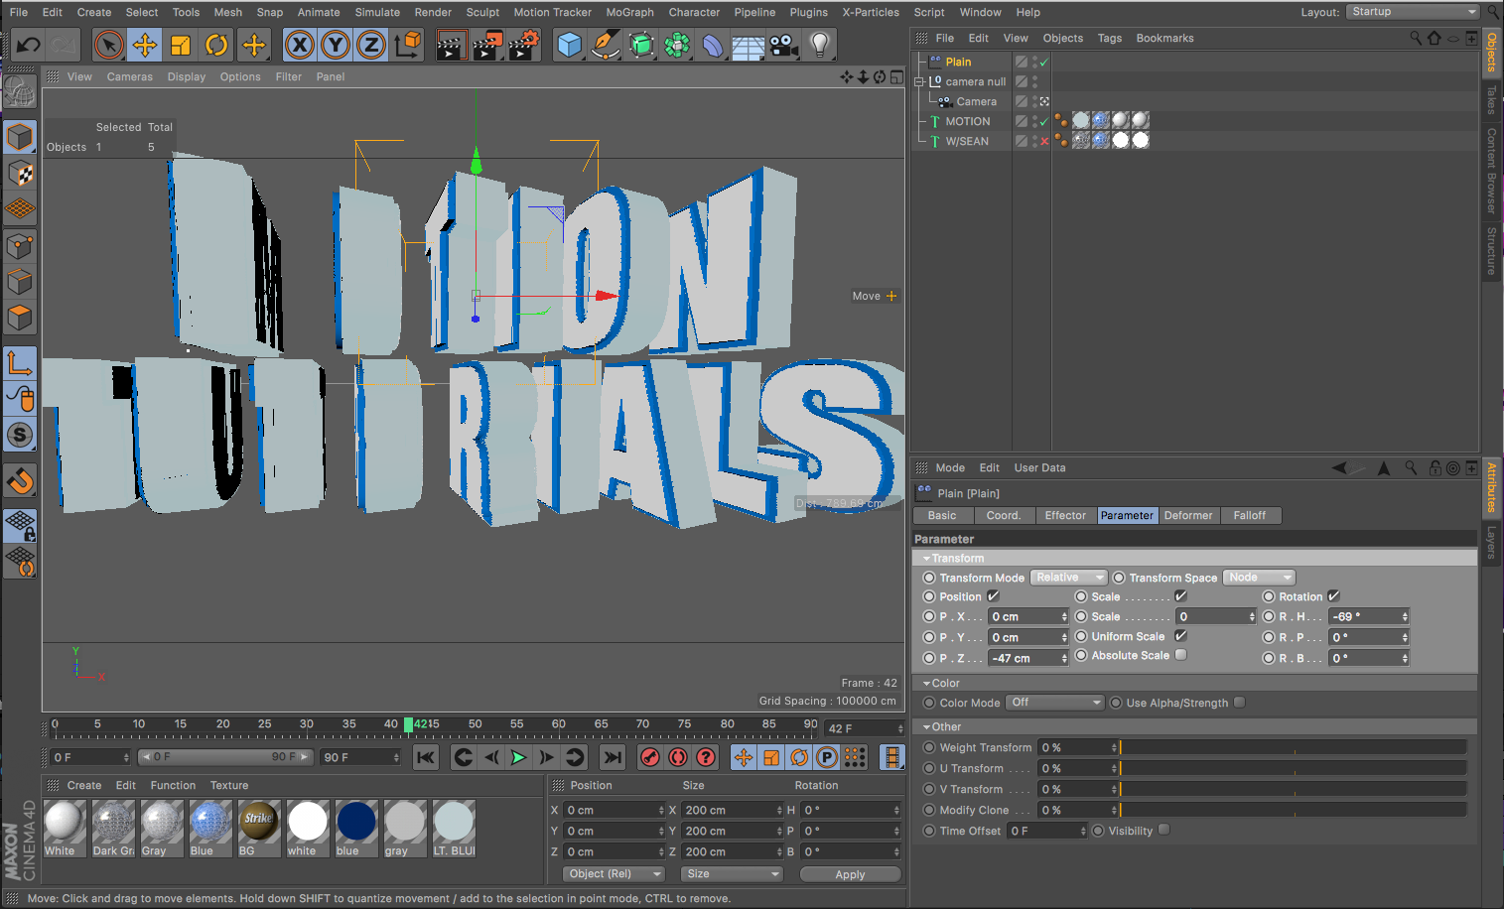Open the Size dropdown in coordinates panel
This screenshot has height=909, width=1504.
(732, 874)
